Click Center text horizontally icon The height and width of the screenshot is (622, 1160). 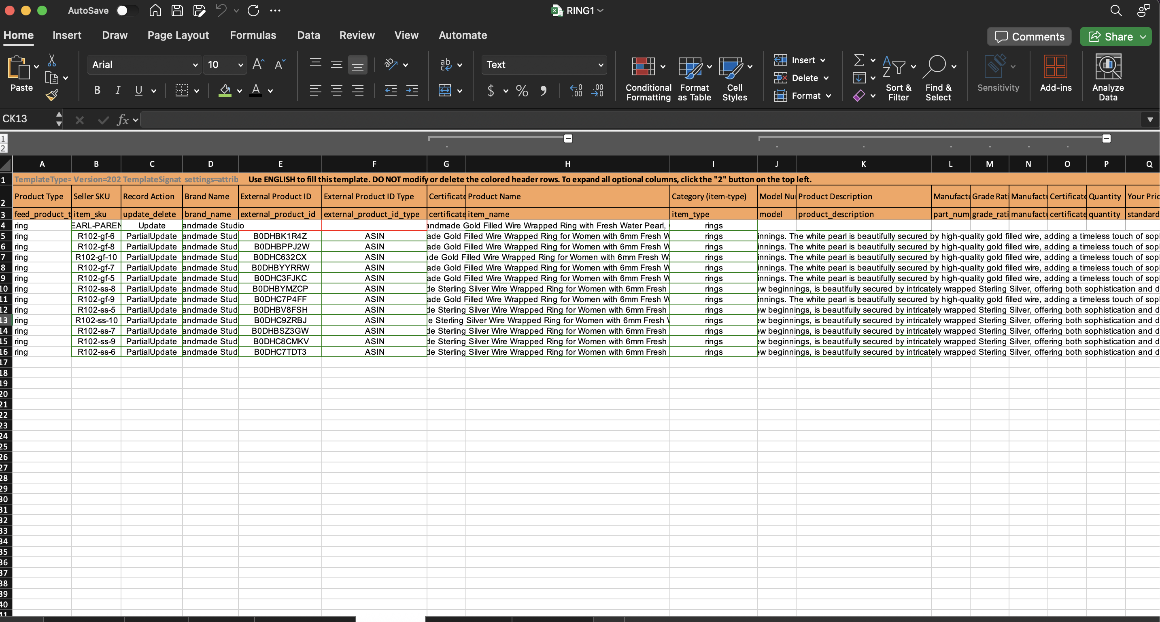click(336, 91)
